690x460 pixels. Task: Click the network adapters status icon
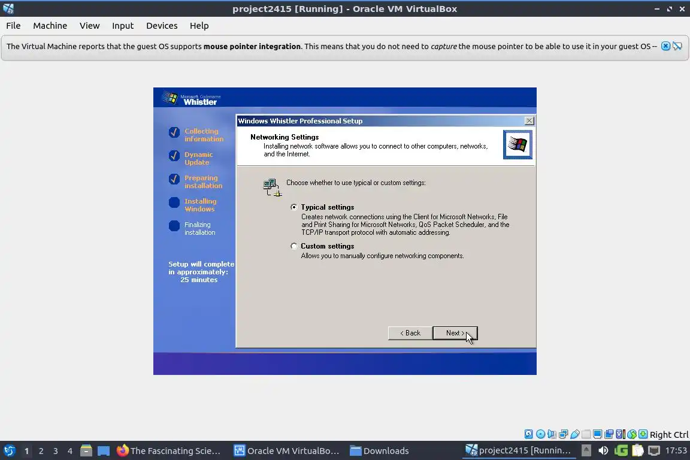point(563,434)
